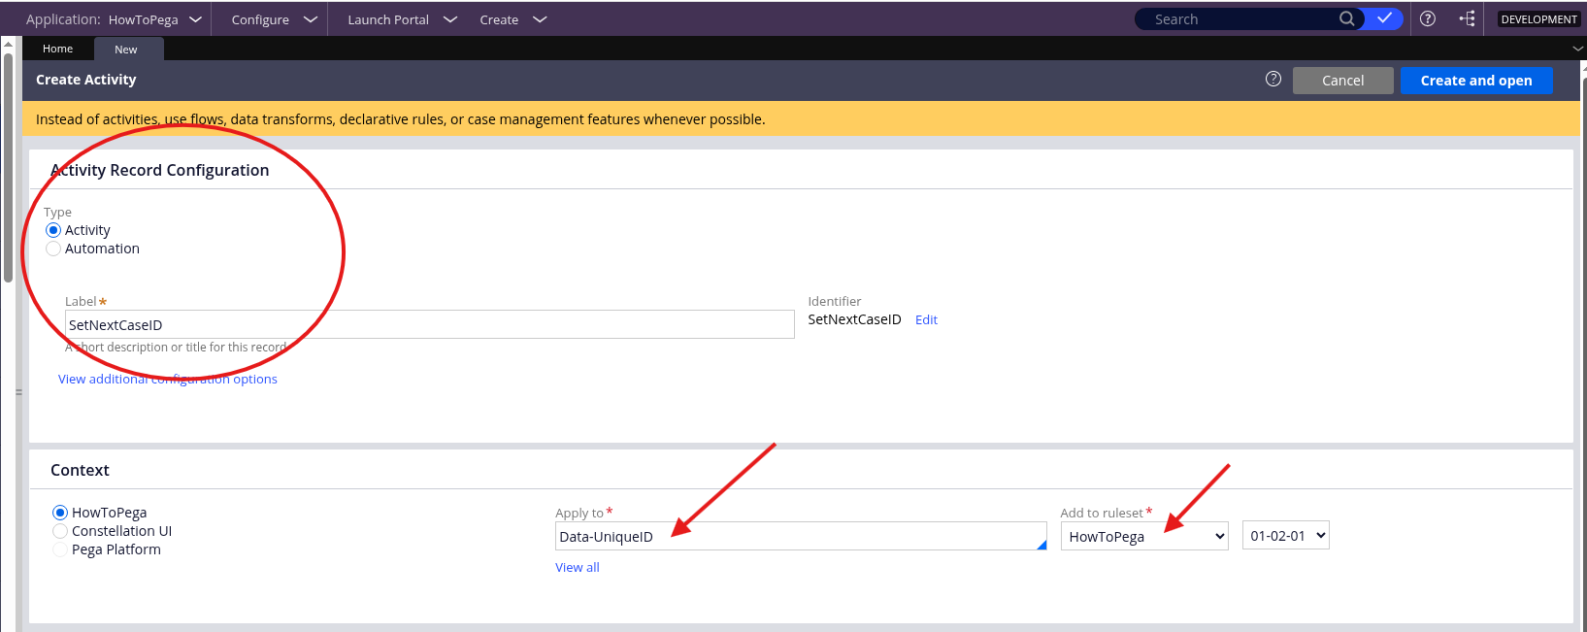Expand the tab list chevron at far right
This screenshot has height=632, width=1587.
point(1577,49)
